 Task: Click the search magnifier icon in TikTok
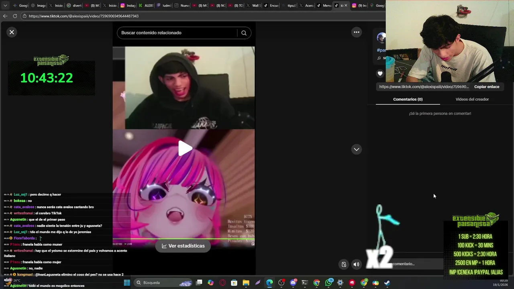[244, 33]
